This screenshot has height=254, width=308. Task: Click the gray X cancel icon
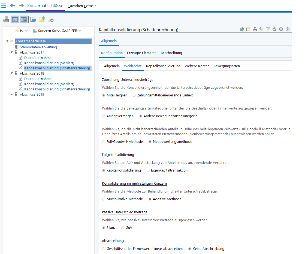tap(281, 29)
